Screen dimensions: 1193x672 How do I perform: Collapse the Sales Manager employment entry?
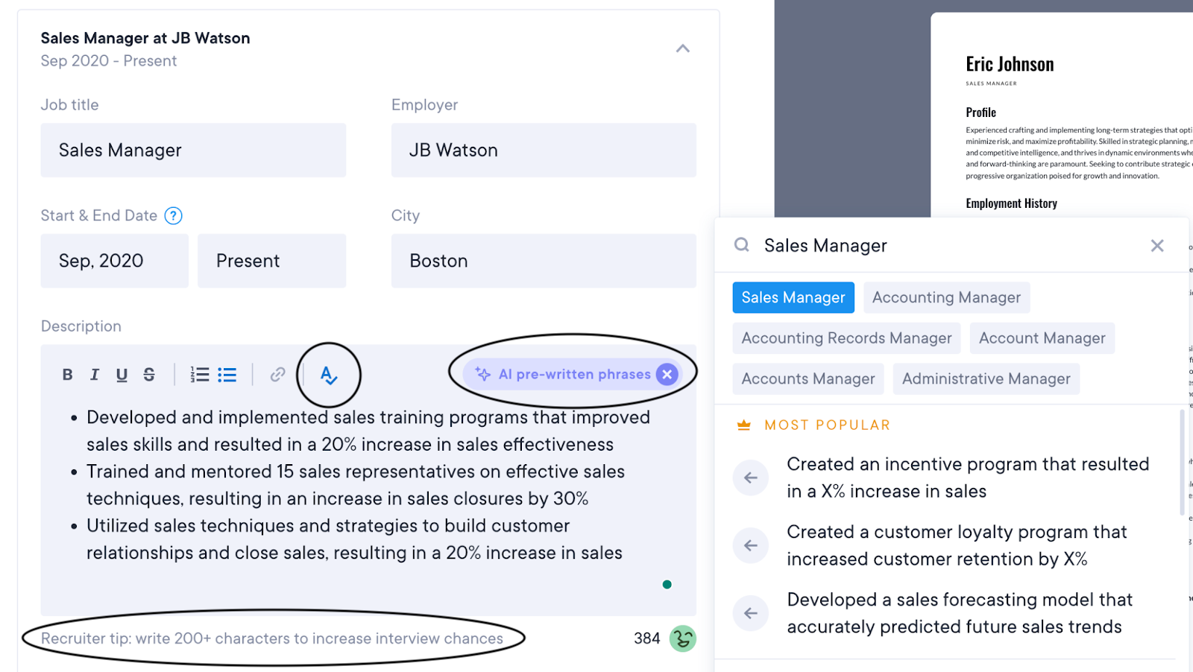coord(682,49)
